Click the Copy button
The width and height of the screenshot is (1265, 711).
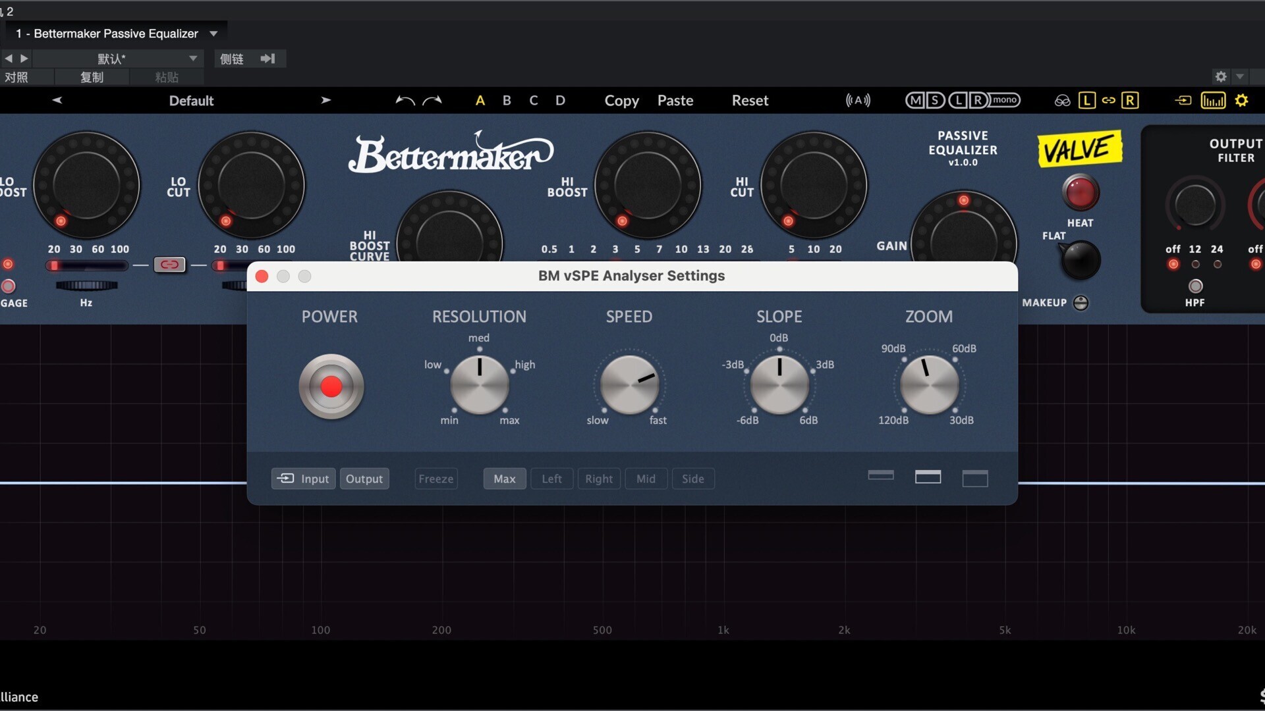622,100
